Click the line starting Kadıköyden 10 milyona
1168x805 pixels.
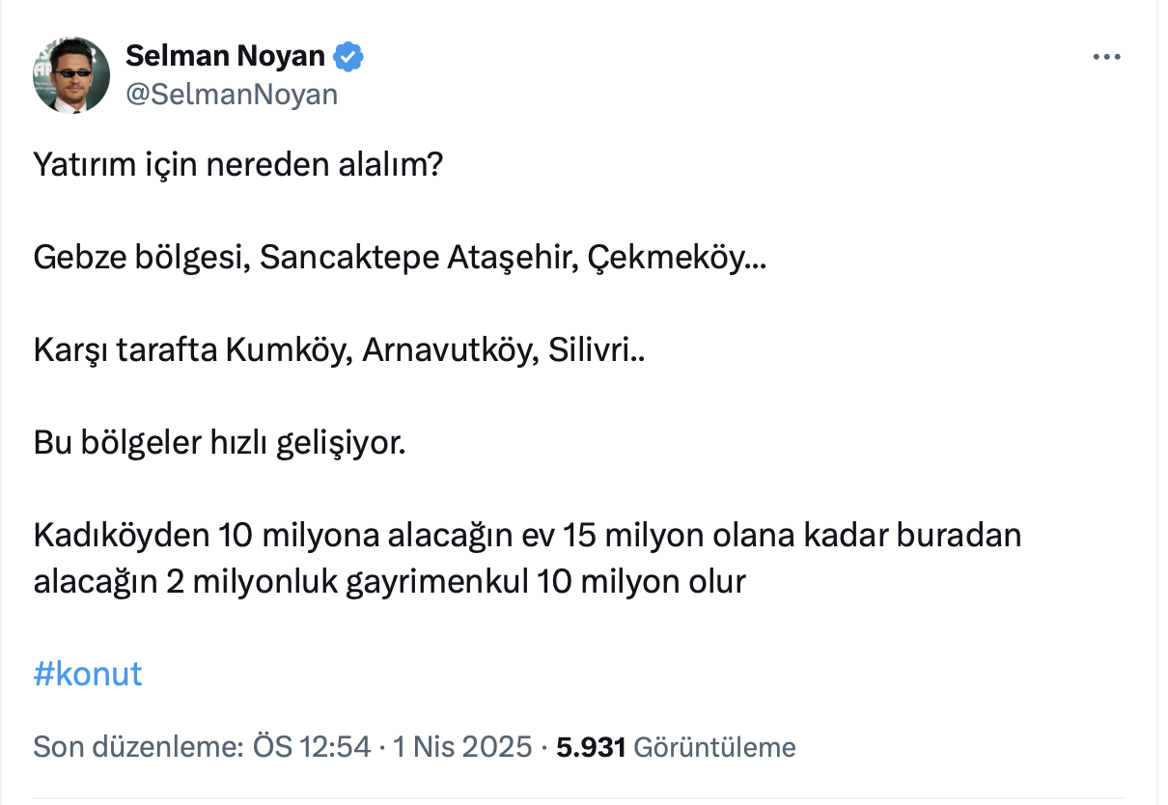pos(527,535)
